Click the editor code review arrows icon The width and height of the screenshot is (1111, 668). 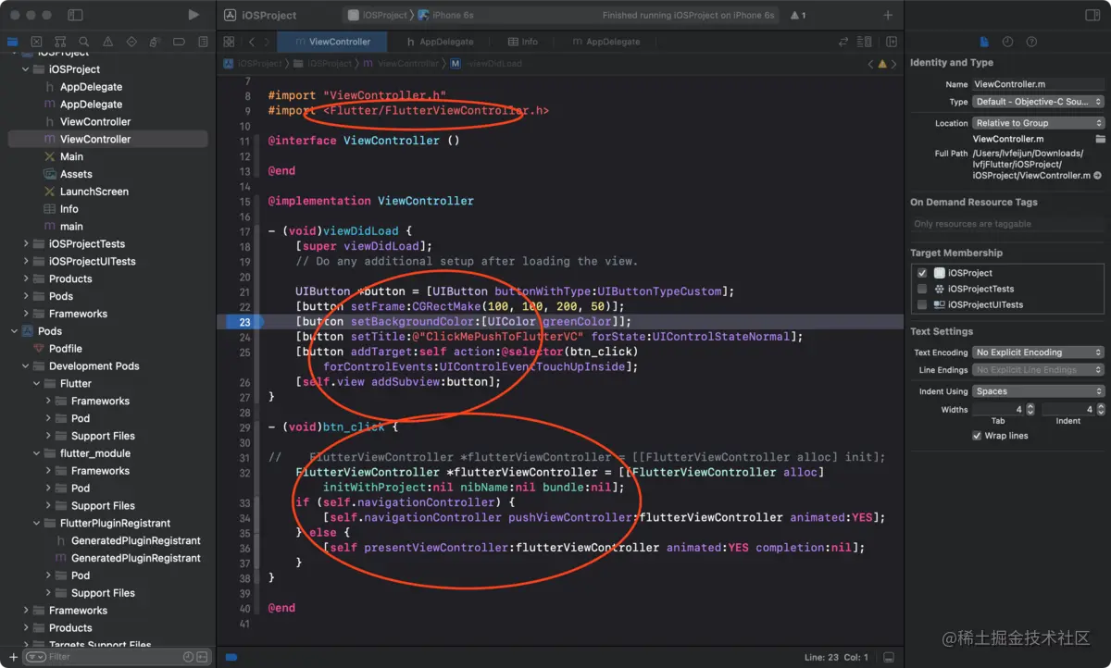coord(843,42)
